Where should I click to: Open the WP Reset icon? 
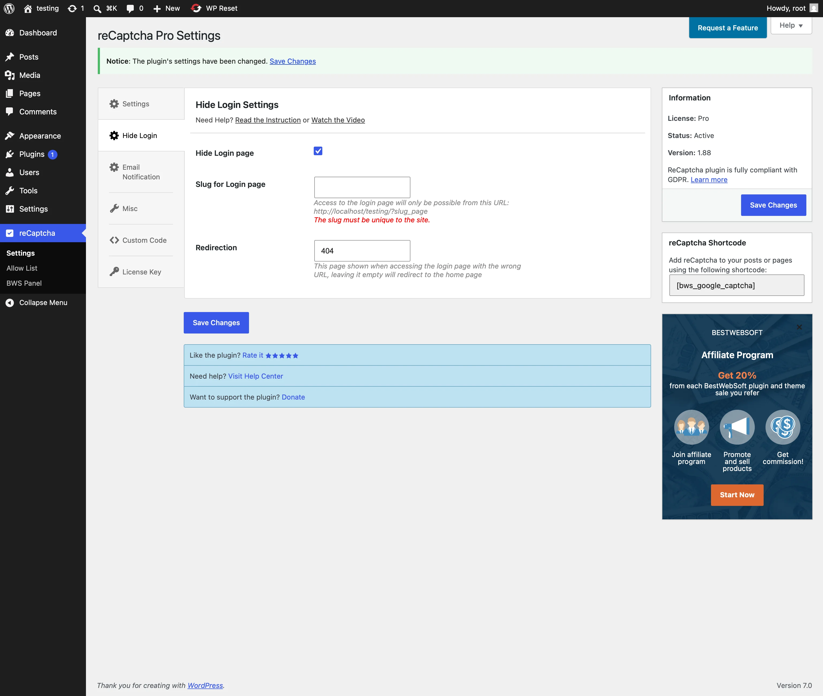click(196, 8)
